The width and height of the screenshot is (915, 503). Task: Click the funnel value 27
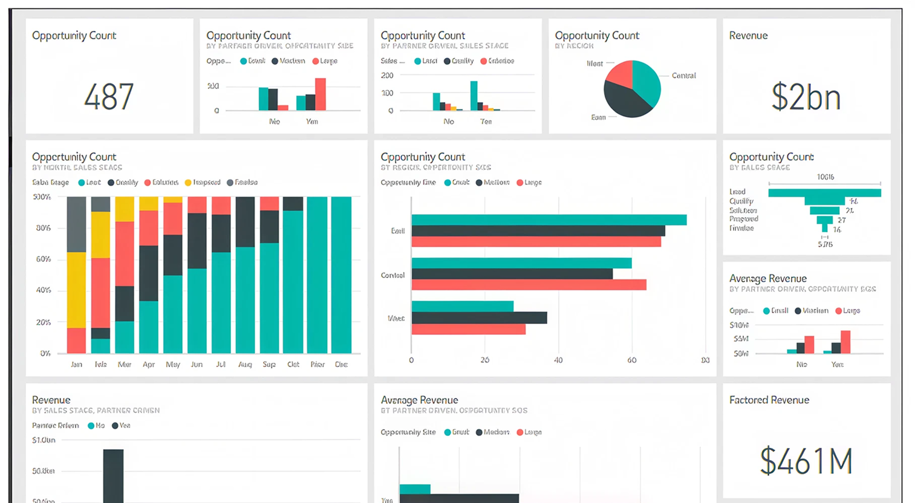click(842, 221)
